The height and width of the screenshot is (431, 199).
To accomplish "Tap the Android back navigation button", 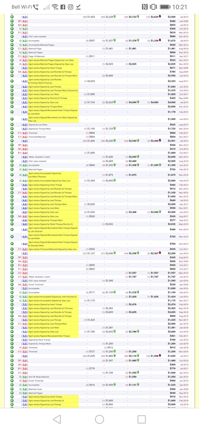I will (57, 419).
